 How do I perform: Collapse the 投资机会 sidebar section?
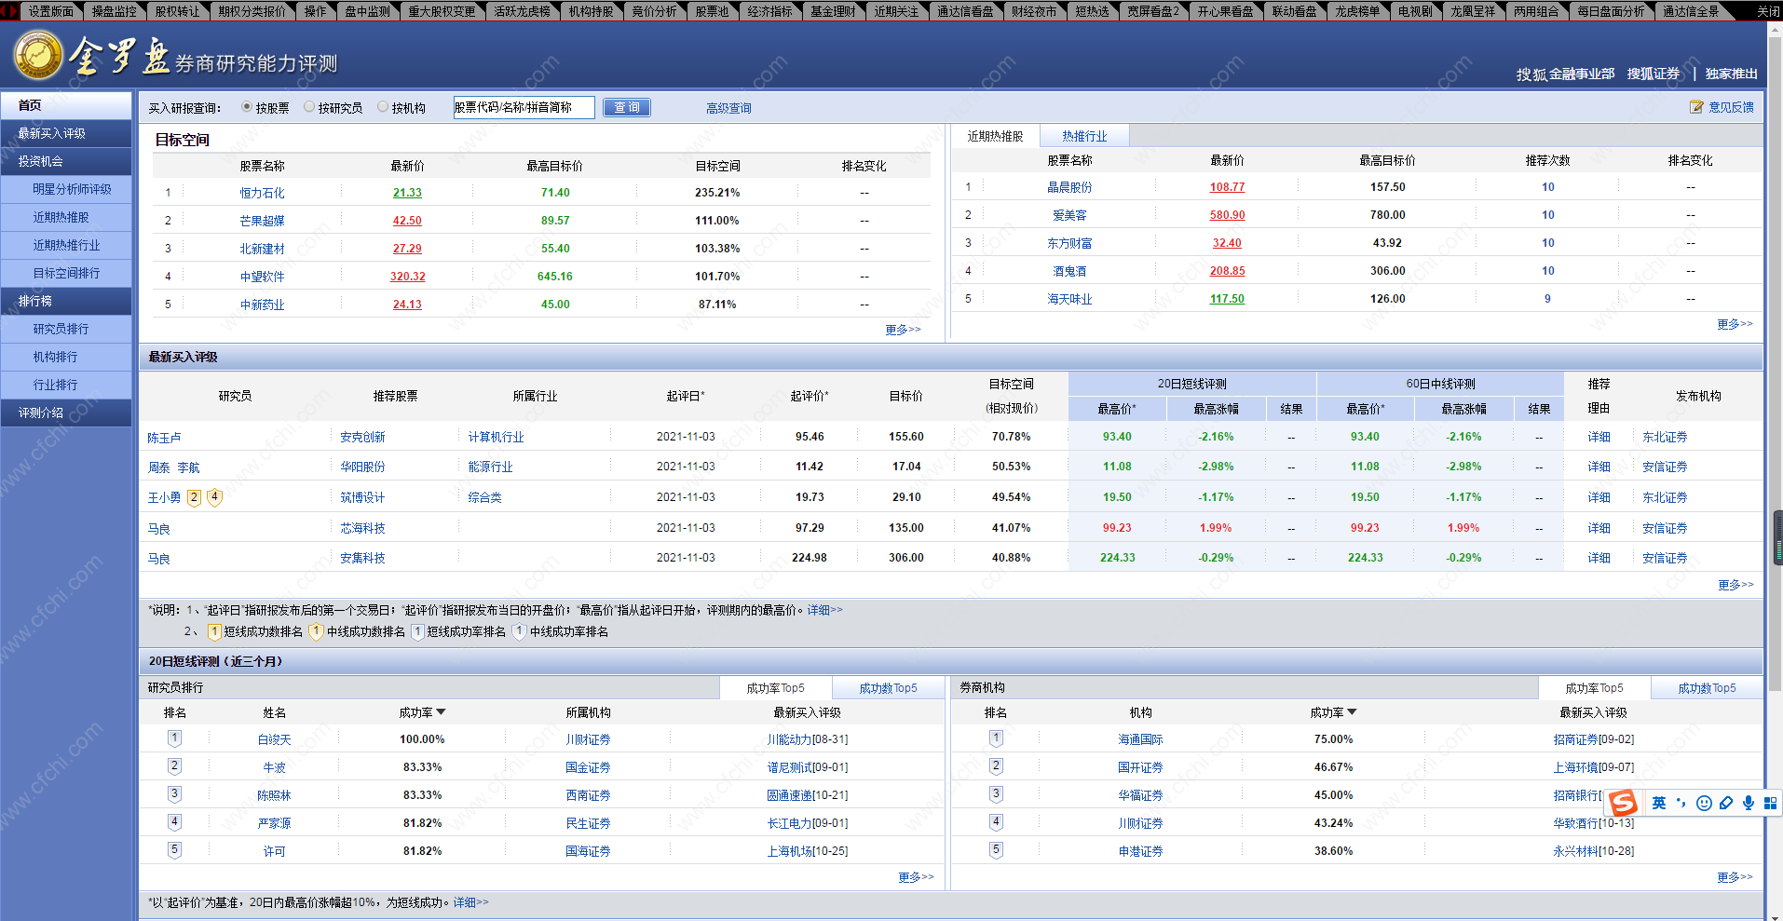click(x=66, y=161)
